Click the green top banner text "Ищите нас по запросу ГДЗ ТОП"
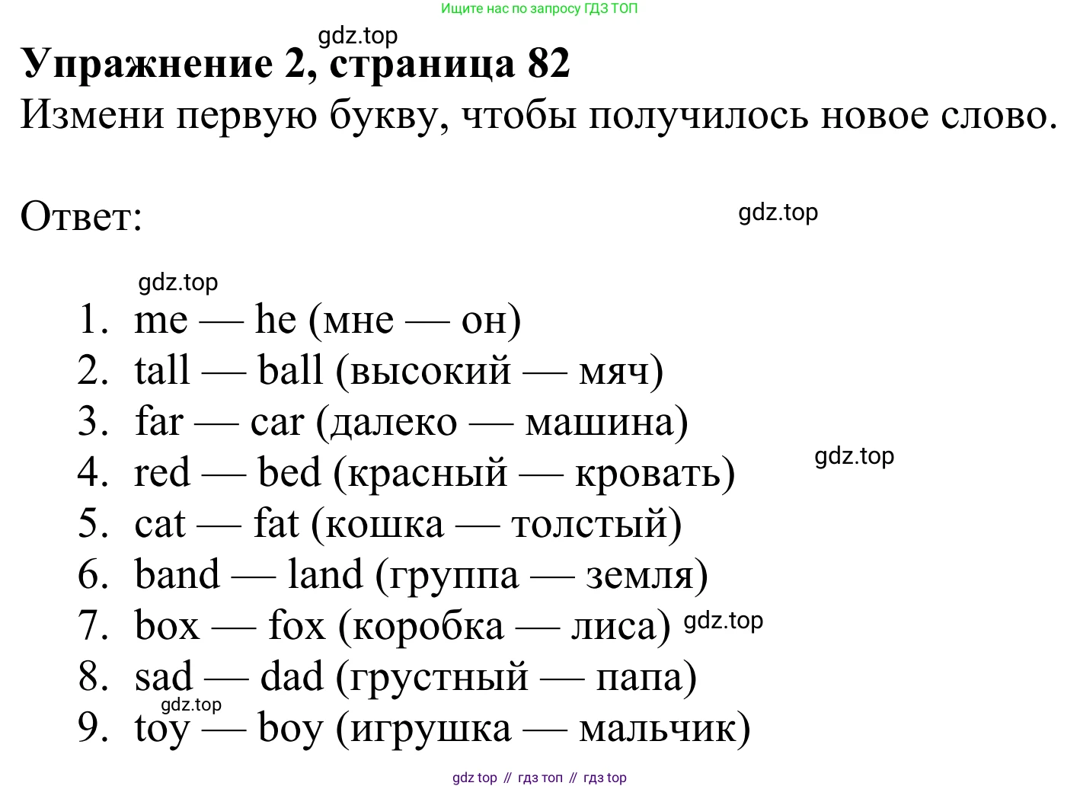The image size is (1080, 789). pyautogui.click(x=539, y=8)
